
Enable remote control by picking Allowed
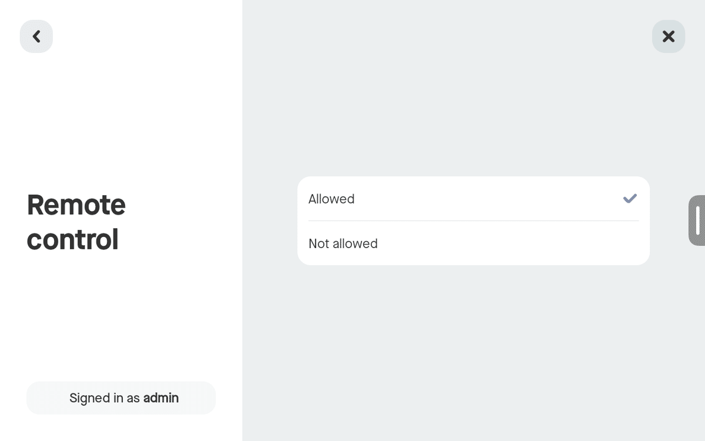pyautogui.click(x=474, y=199)
